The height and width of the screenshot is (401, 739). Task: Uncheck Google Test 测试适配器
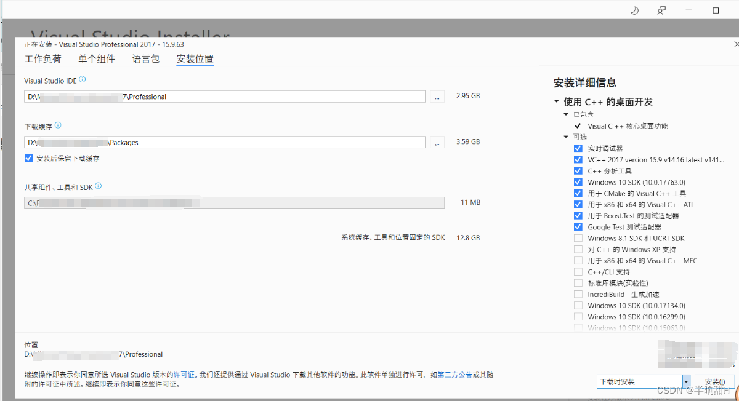coord(578,227)
